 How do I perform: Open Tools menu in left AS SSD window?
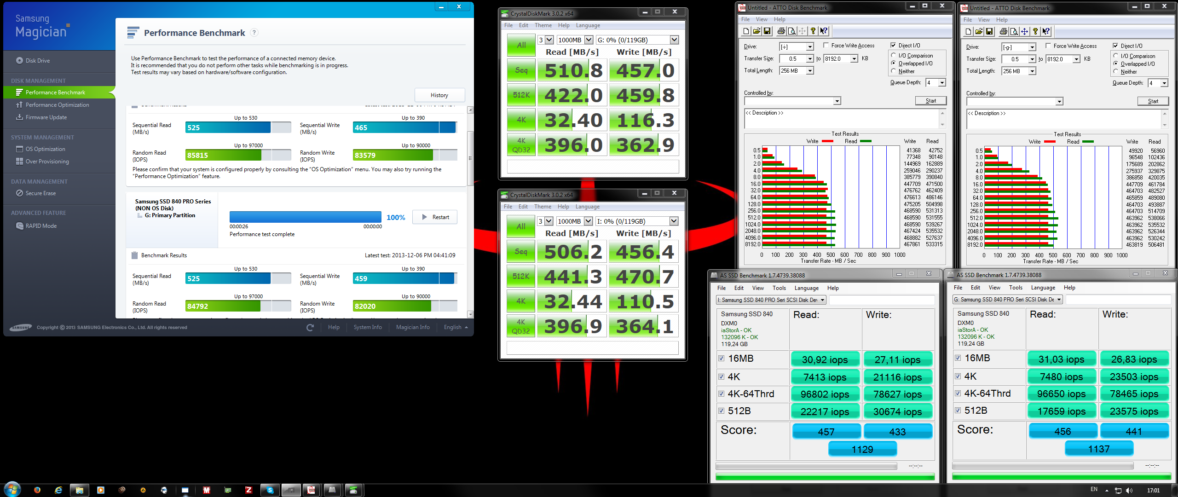click(x=779, y=288)
